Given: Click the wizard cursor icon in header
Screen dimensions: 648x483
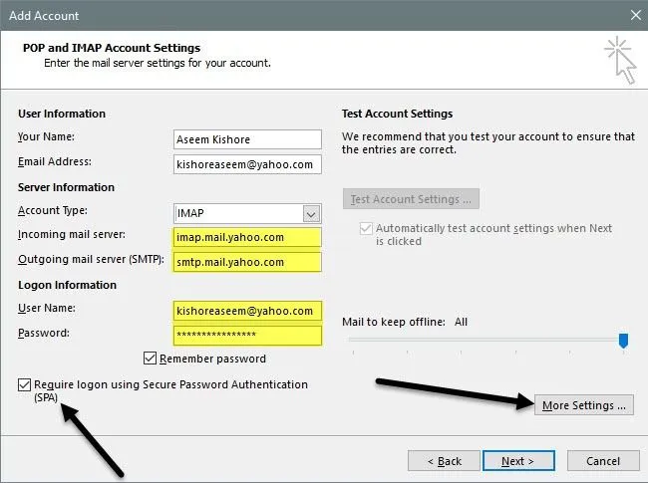Looking at the screenshot, I should (618, 61).
